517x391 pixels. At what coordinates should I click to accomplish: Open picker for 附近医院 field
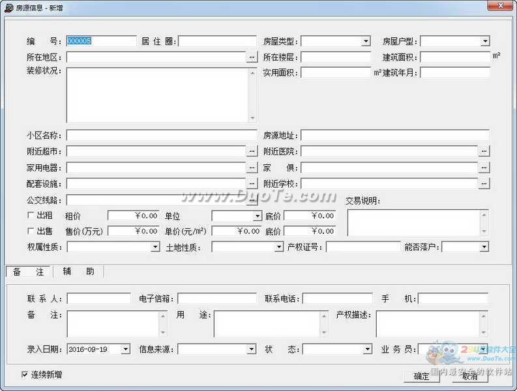click(x=484, y=151)
